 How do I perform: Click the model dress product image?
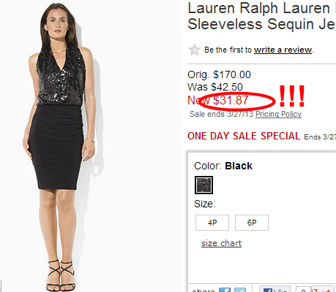(x=59, y=146)
